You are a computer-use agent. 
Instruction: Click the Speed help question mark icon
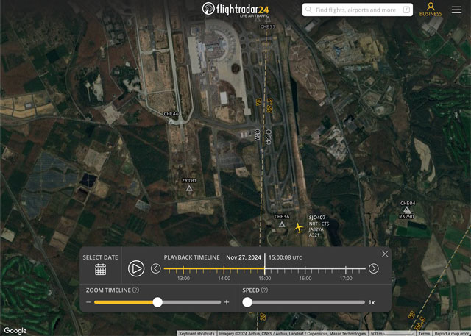264,290
